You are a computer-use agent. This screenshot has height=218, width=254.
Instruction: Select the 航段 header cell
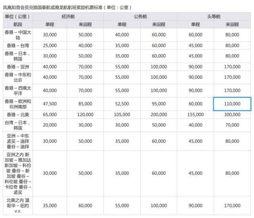click(x=18, y=25)
